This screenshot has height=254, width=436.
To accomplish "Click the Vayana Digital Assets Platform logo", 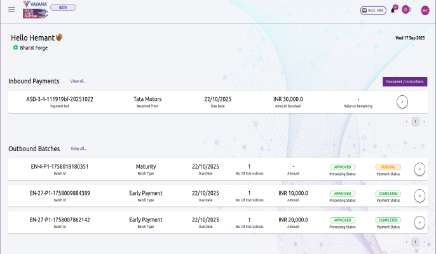I will pos(34,10).
